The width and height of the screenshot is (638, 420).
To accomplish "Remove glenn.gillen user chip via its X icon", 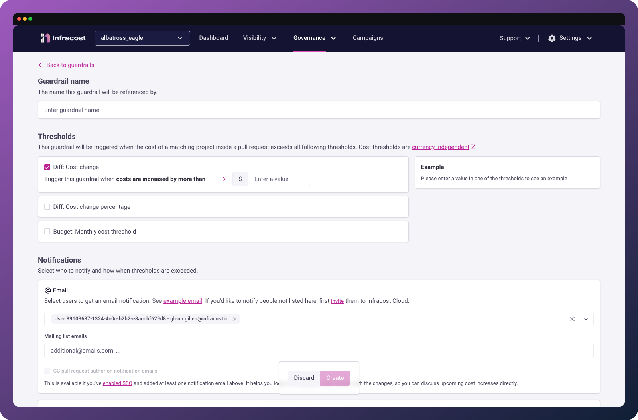I will click(235, 319).
